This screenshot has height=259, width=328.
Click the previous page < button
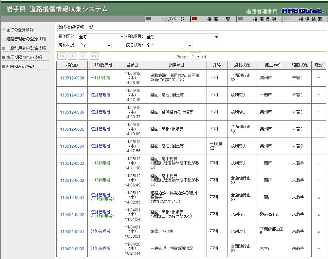tap(73, 56)
